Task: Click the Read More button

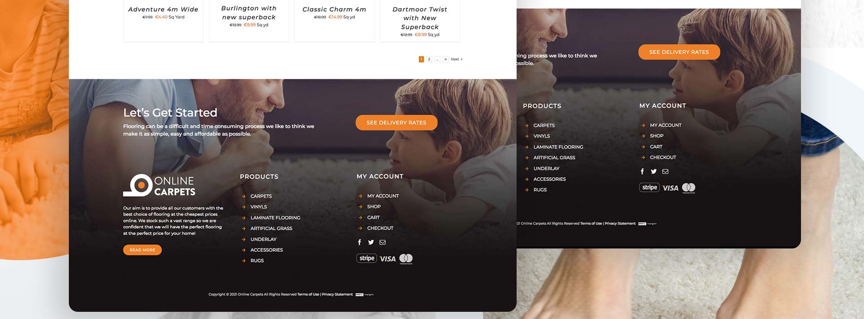Action: coord(142,250)
